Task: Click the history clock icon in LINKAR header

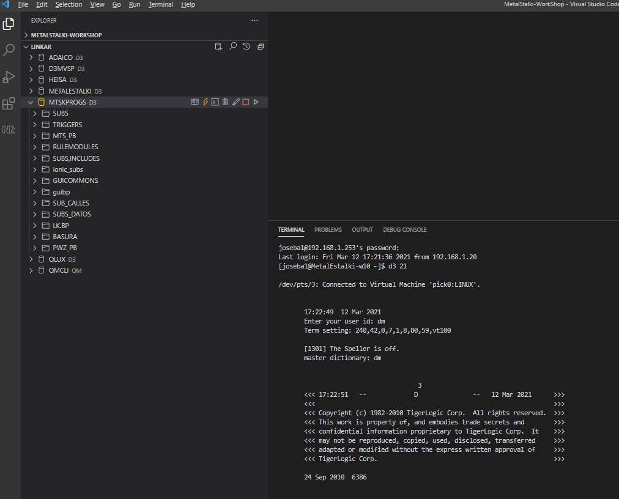Action: pos(246,46)
